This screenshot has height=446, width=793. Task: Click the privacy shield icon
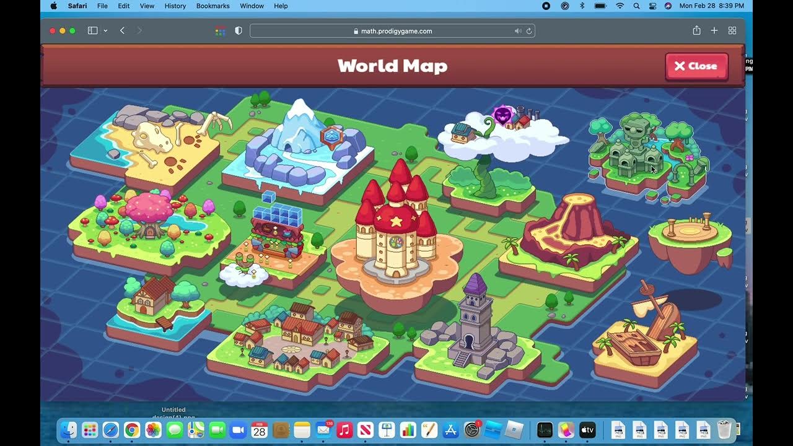[x=239, y=31]
